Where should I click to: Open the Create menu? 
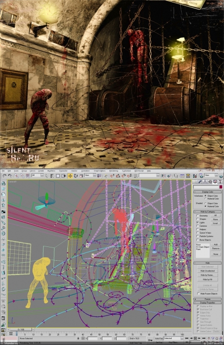(41, 171)
